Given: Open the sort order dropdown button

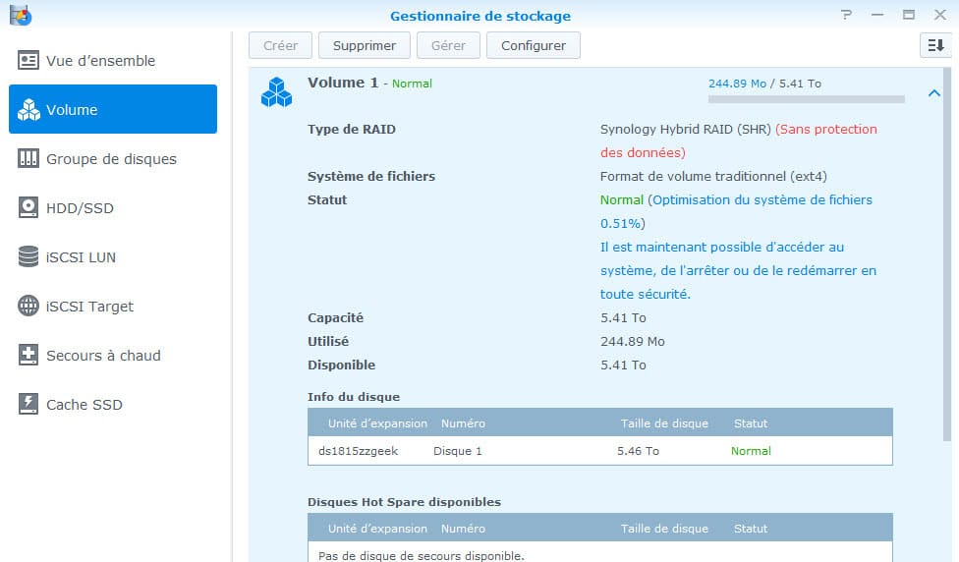Looking at the screenshot, I should [x=934, y=45].
